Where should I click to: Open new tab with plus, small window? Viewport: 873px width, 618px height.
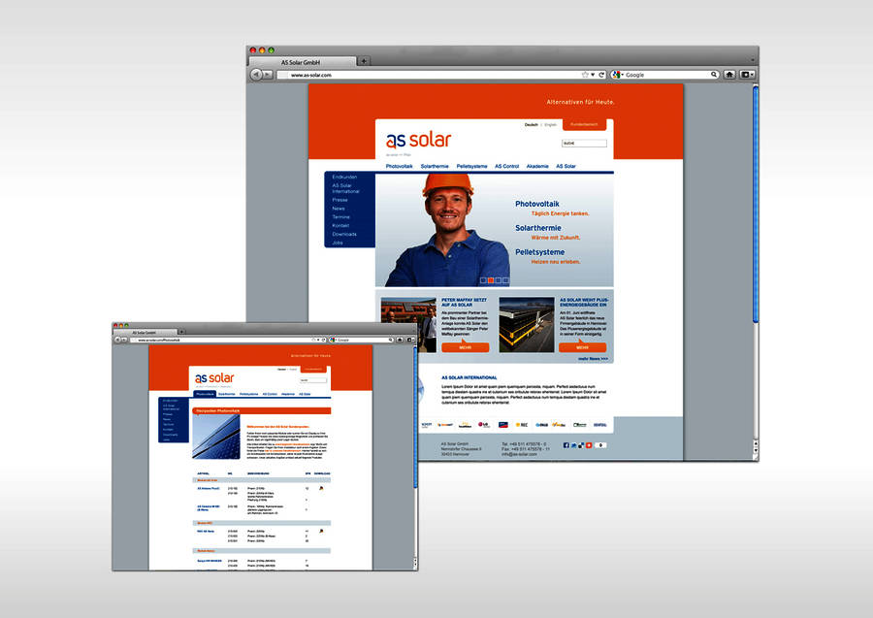pos(181,332)
